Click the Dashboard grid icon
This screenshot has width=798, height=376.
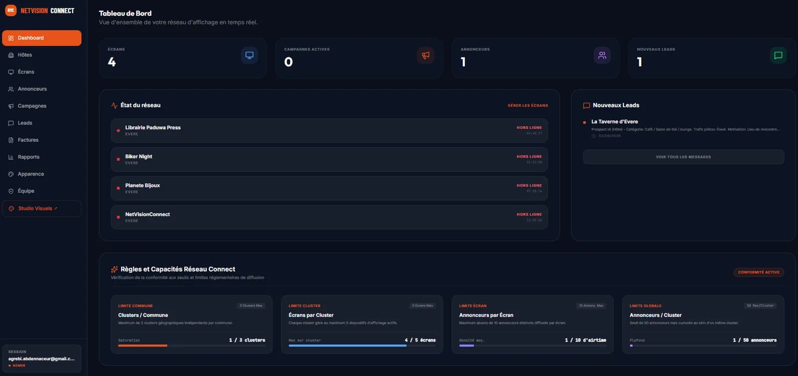[x=11, y=38]
